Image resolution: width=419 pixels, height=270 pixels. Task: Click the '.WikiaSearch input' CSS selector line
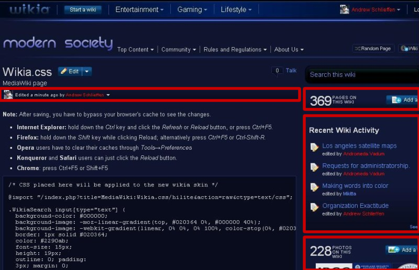67,210
